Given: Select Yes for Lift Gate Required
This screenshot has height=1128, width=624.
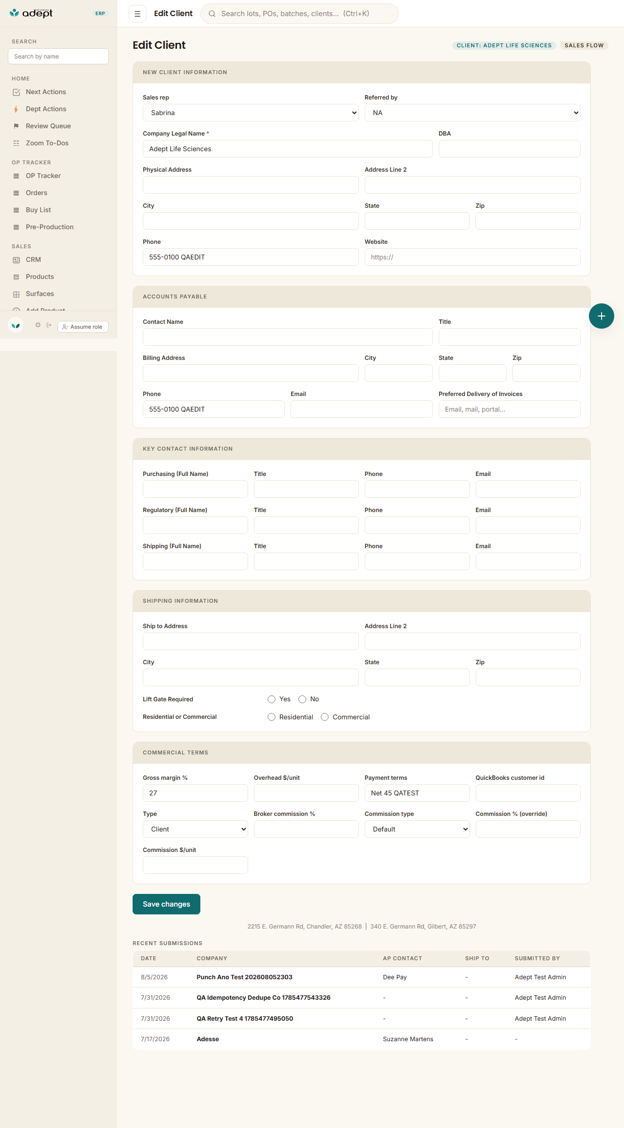Looking at the screenshot, I should click(272, 699).
